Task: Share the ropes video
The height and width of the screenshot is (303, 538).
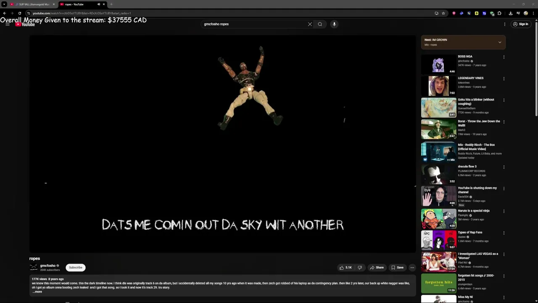Action: (x=377, y=267)
